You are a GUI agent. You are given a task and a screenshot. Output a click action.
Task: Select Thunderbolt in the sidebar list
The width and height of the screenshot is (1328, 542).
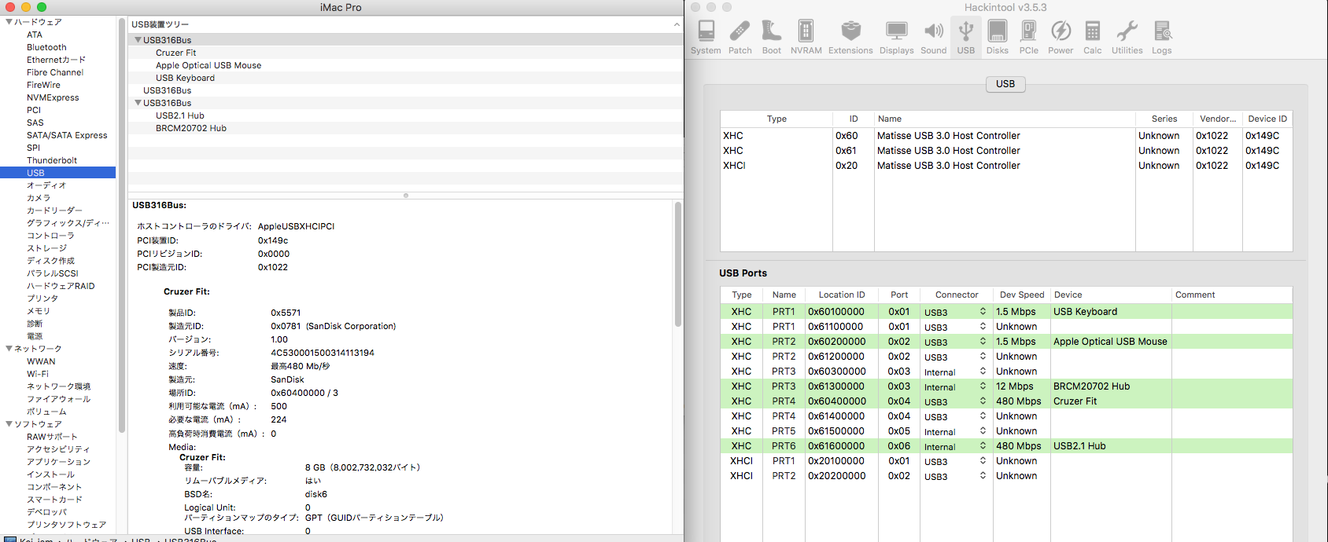(x=52, y=160)
